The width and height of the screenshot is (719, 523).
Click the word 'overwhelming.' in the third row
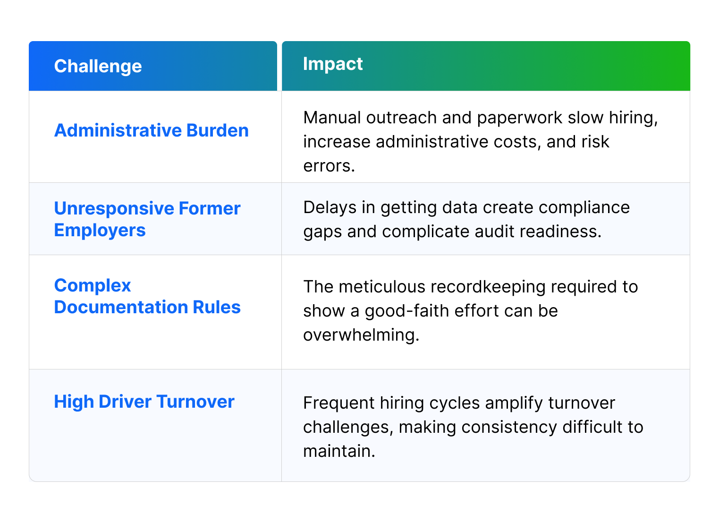(361, 335)
